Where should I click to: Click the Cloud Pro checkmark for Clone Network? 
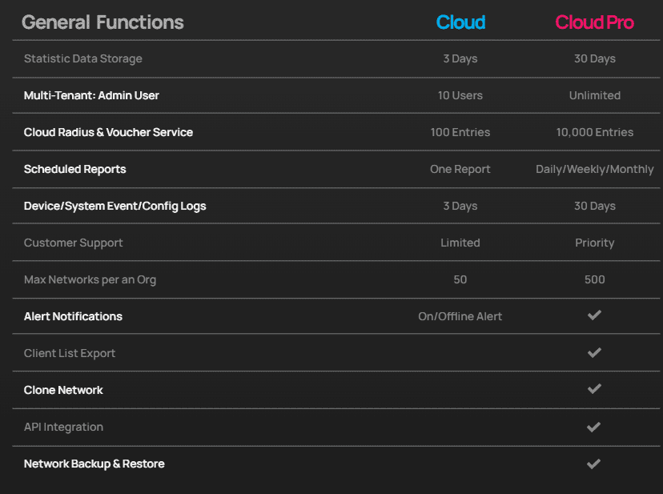594,389
